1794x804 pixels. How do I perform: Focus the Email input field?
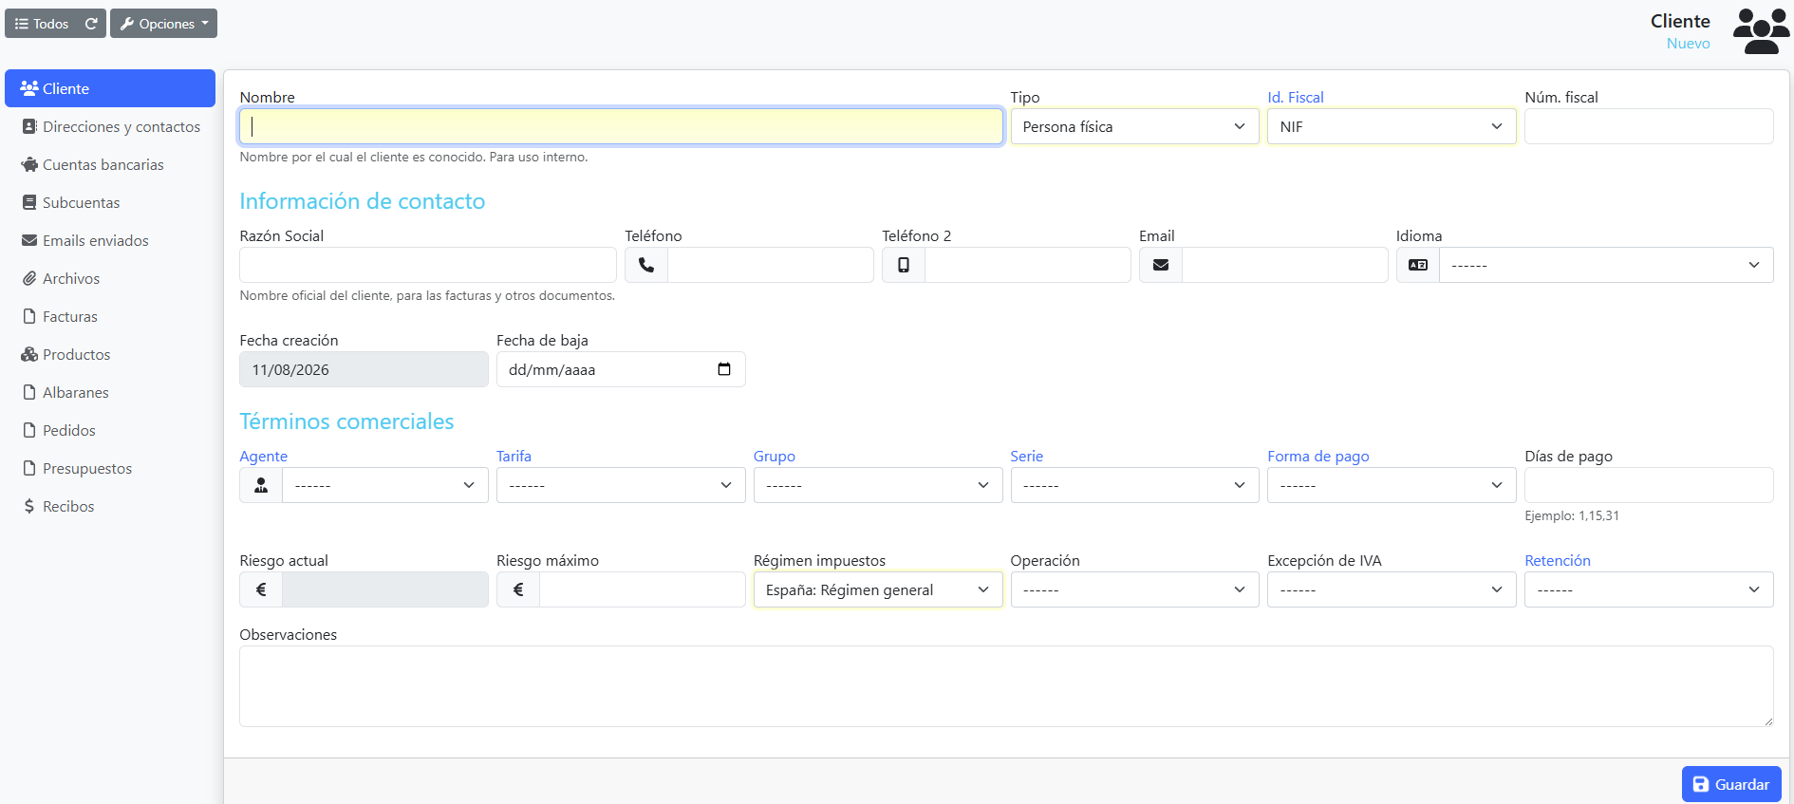(x=1284, y=265)
